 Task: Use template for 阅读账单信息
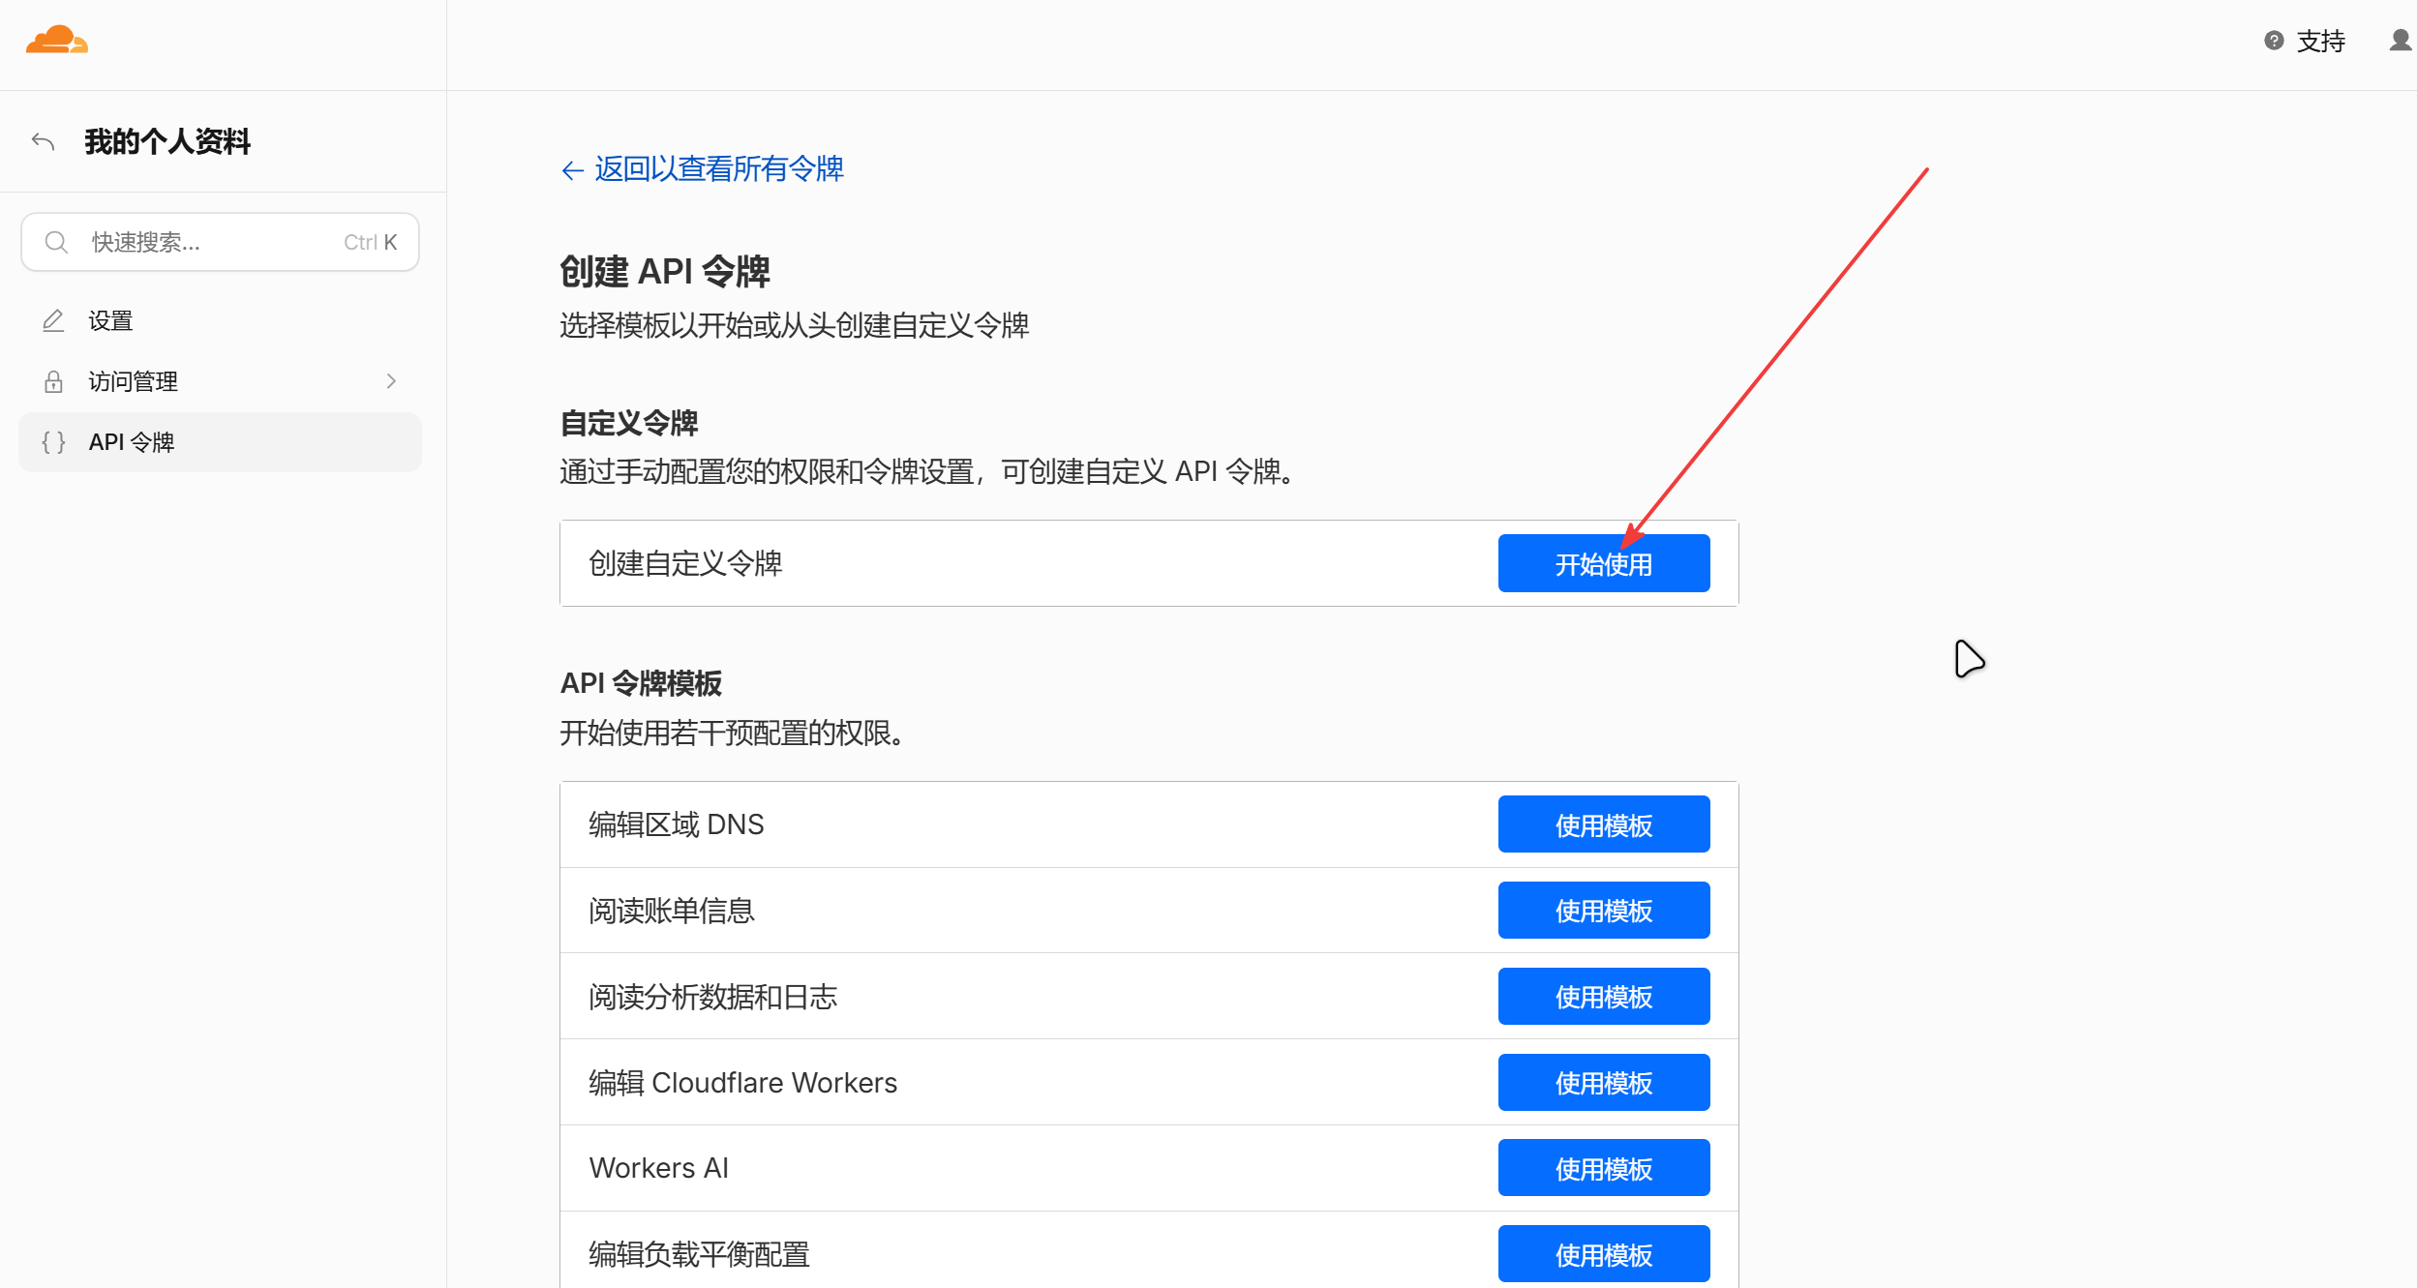pyautogui.click(x=1603, y=910)
